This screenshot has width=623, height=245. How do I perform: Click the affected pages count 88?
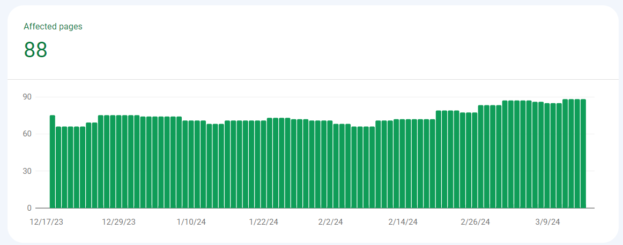coord(36,50)
